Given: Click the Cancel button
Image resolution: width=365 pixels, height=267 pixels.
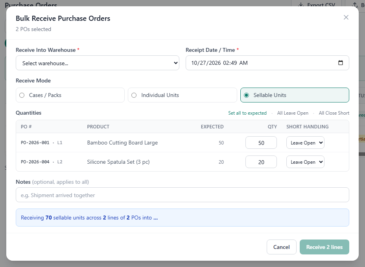Looking at the screenshot, I should click(282, 247).
